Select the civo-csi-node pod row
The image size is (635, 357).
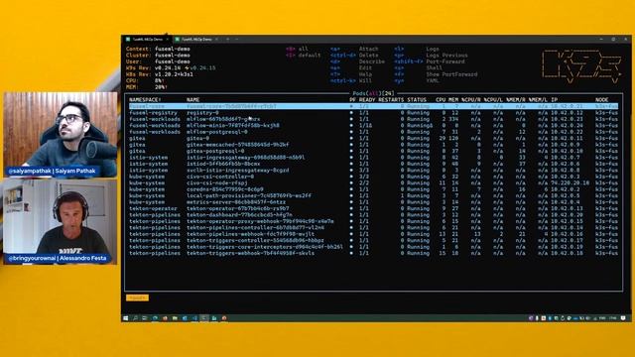(x=373, y=182)
